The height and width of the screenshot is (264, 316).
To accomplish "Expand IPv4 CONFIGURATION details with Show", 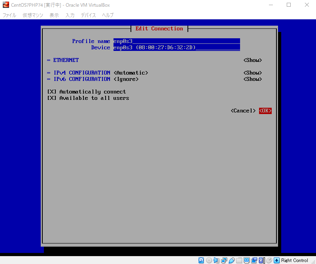I will pyautogui.click(x=252, y=73).
